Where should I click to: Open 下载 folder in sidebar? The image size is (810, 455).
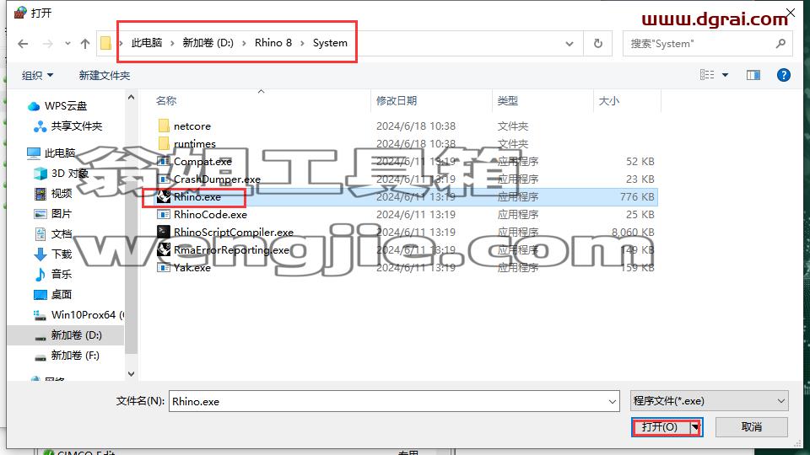[52, 254]
